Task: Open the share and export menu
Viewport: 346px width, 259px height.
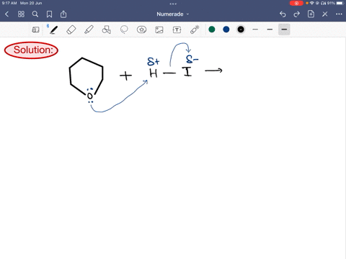Action: click(x=63, y=14)
